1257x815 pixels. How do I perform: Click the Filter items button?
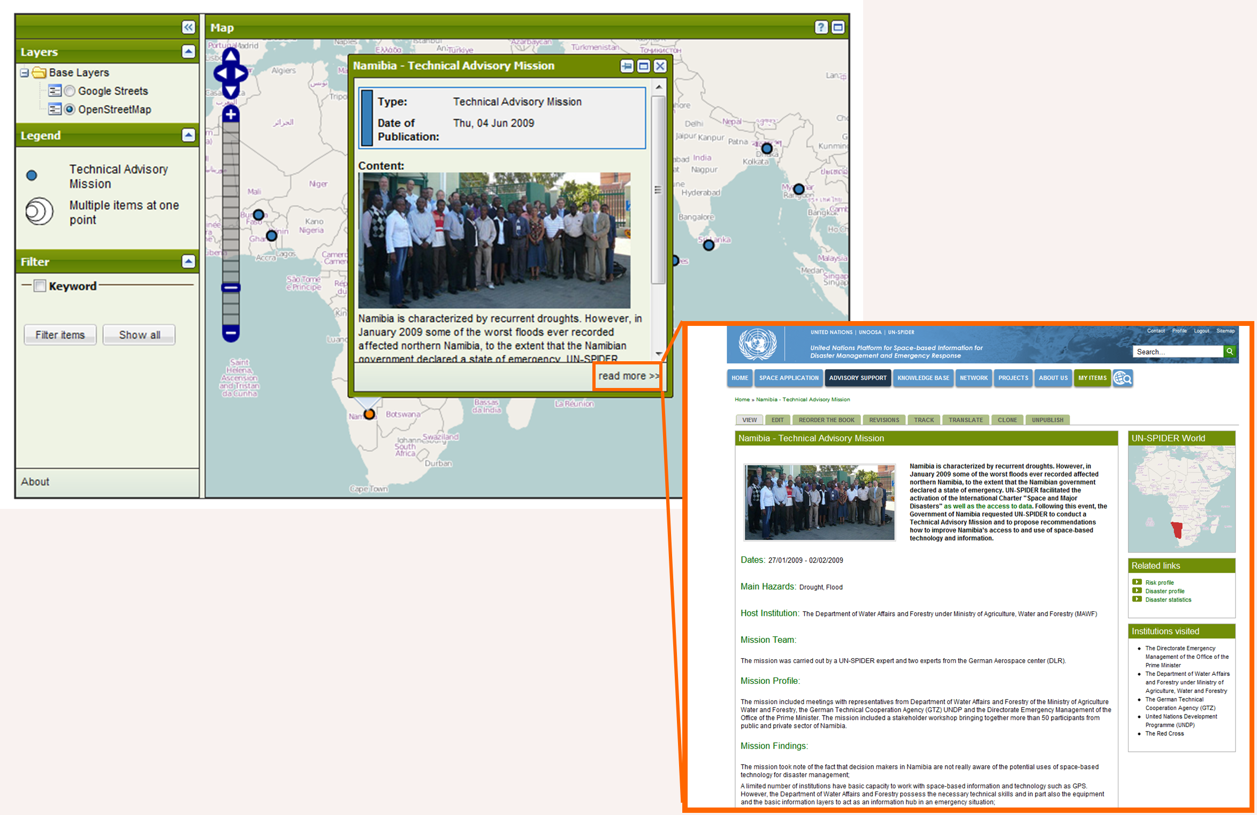[60, 335]
